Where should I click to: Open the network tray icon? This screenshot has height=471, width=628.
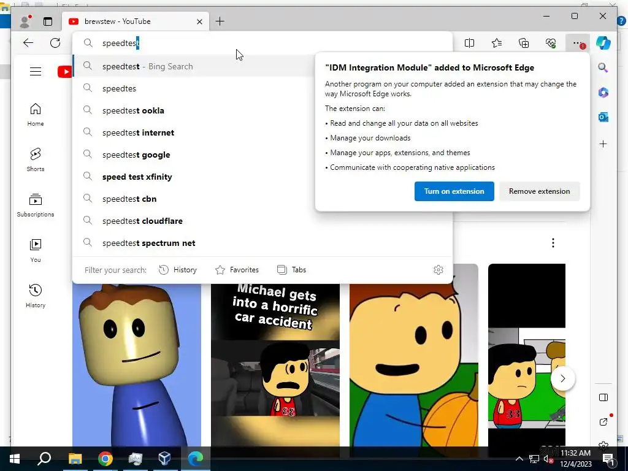pos(534,459)
